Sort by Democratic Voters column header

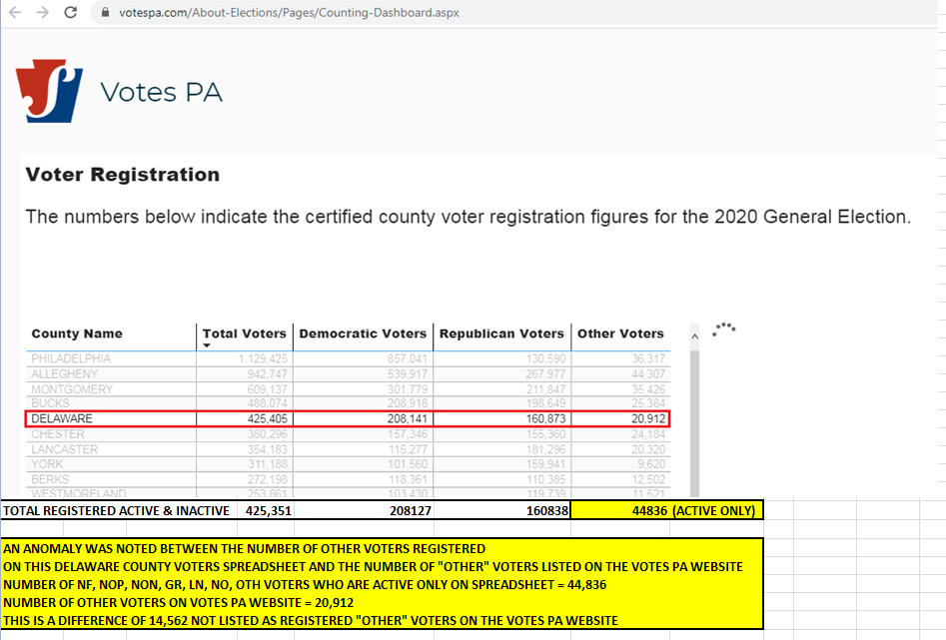[363, 333]
